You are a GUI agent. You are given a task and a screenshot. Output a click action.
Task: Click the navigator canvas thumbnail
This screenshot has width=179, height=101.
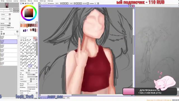click(x=7, y=5)
